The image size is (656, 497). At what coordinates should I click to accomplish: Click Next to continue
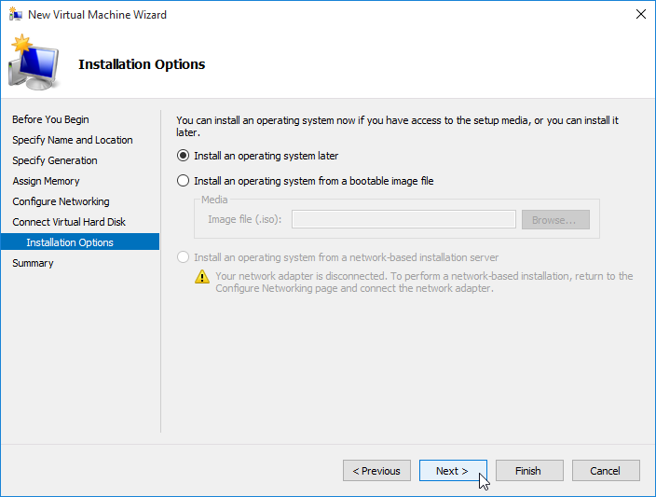coord(453,471)
